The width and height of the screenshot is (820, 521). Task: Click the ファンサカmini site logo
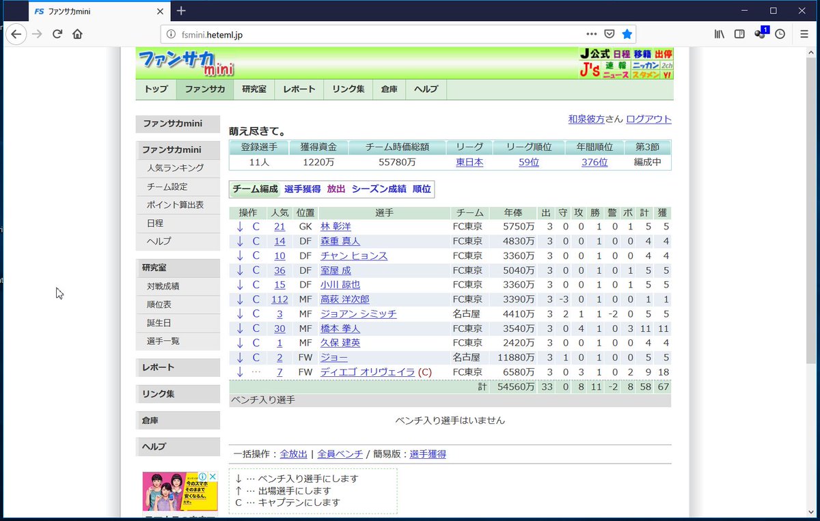click(x=186, y=63)
